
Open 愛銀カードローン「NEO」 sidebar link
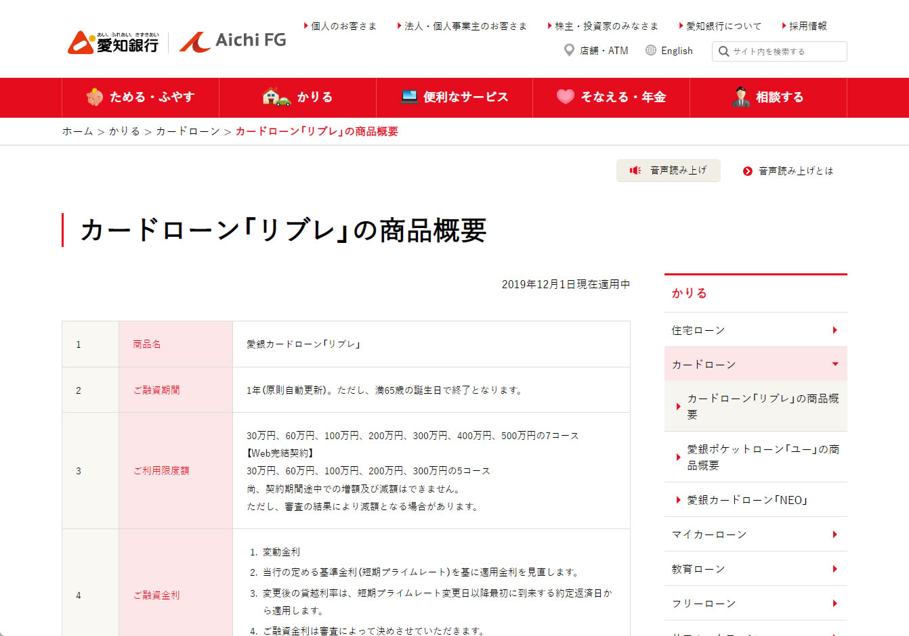tap(756, 500)
